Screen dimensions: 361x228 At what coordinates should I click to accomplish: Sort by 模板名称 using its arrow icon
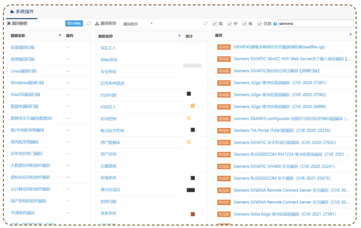click(x=60, y=35)
